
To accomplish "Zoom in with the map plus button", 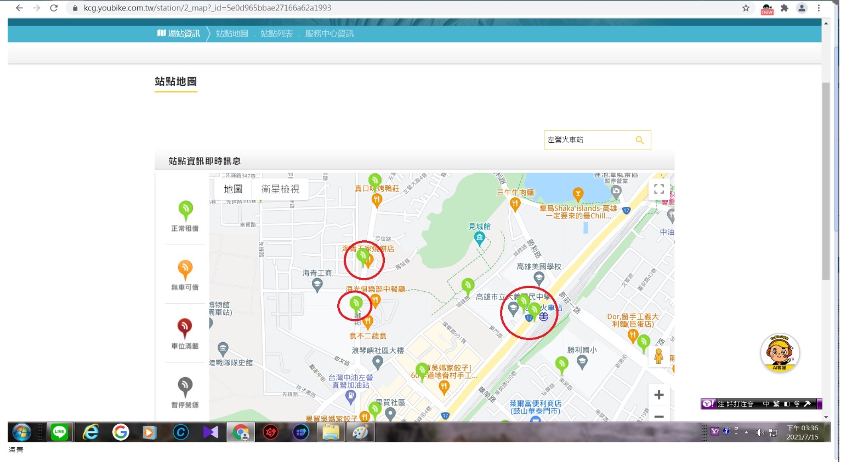I will coord(659,395).
